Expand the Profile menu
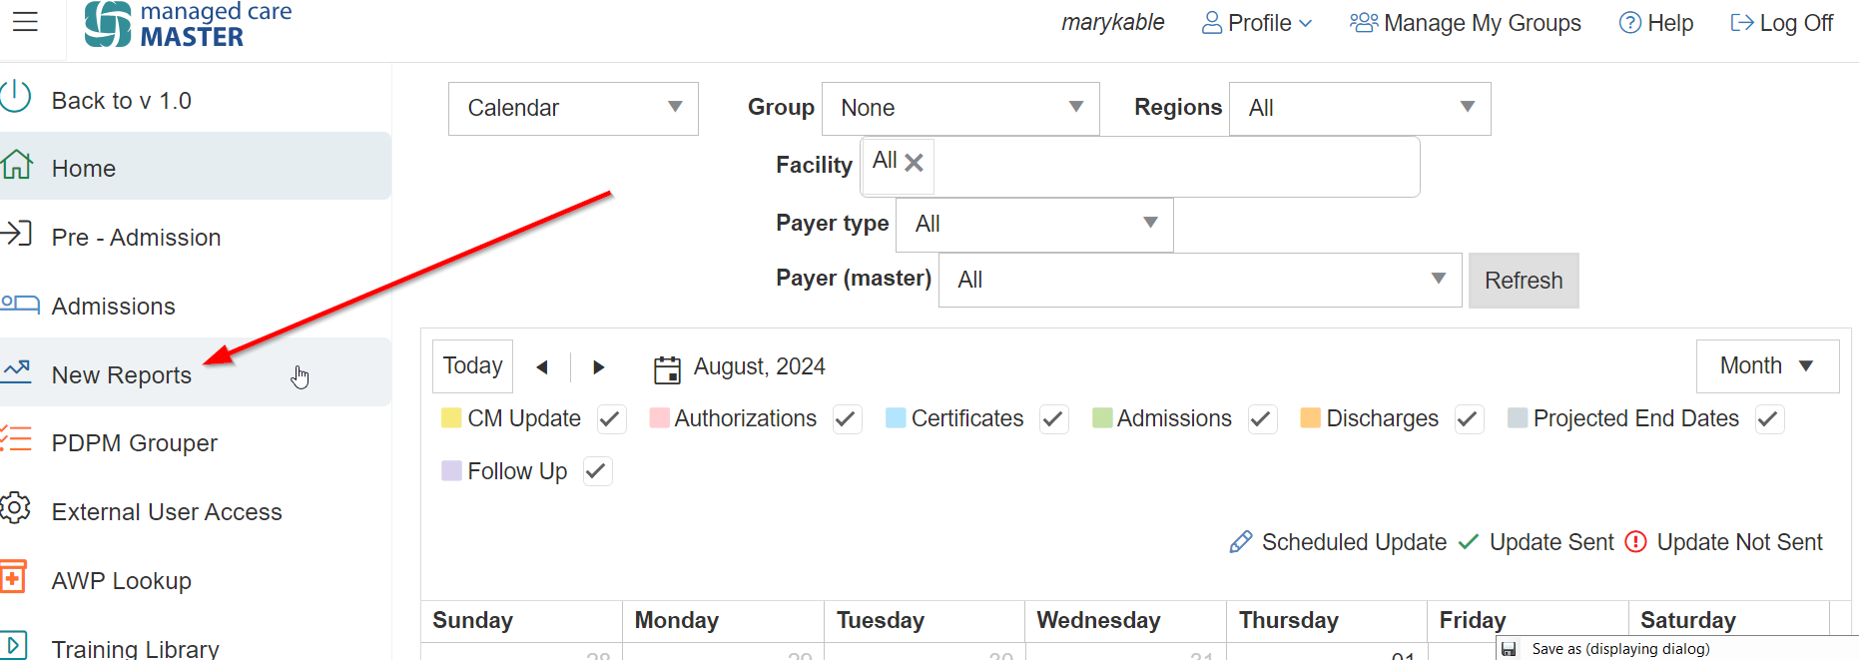The height and width of the screenshot is (660, 1859). coord(1257,23)
